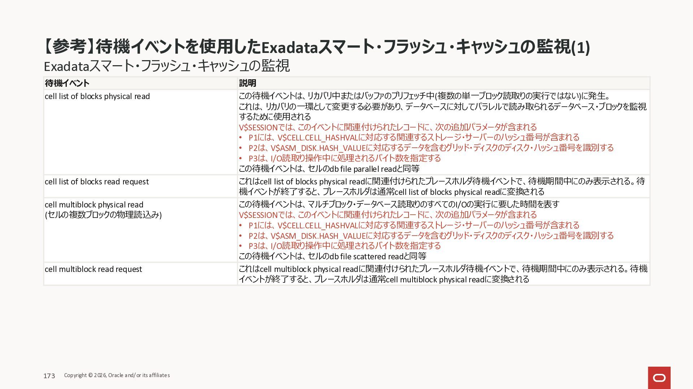
Task: Click the first P2 V$ASM_DISK.HASH_VALUE bullet
Action: click(431, 148)
